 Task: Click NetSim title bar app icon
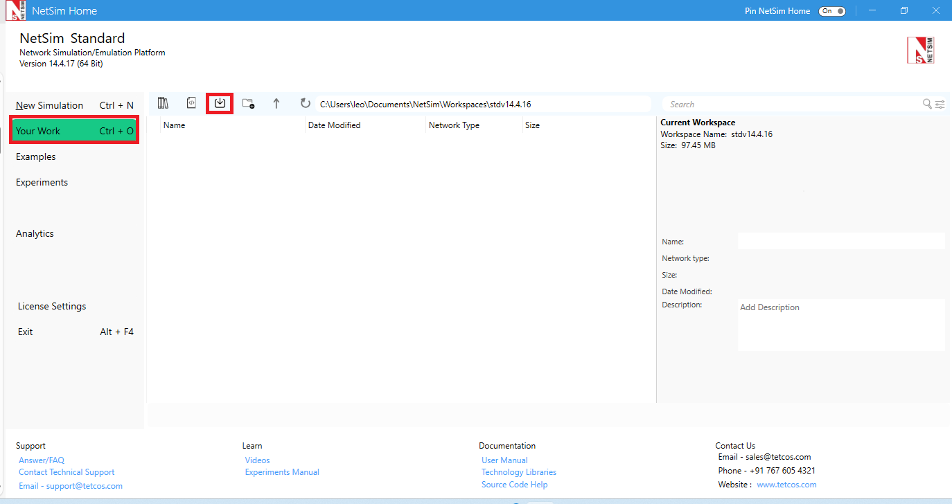pos(15,10)
